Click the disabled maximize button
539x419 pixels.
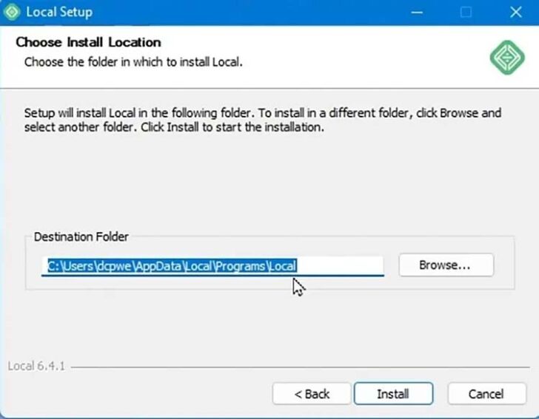(466, 13)
